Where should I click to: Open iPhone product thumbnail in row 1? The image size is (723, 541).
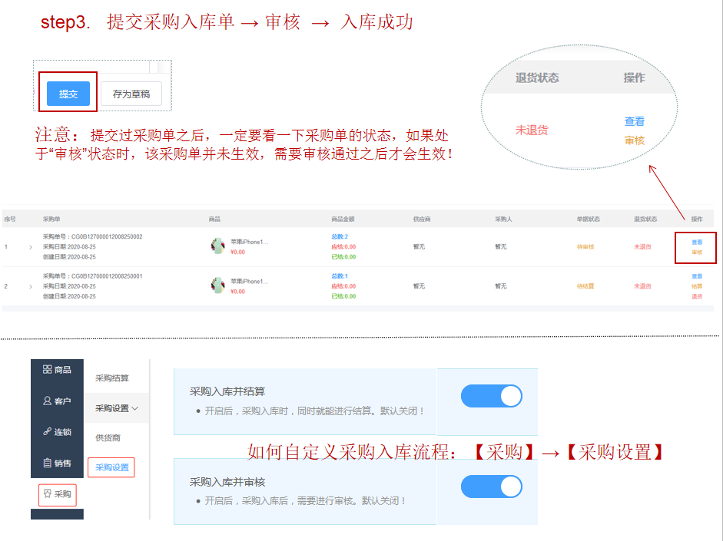217,246
